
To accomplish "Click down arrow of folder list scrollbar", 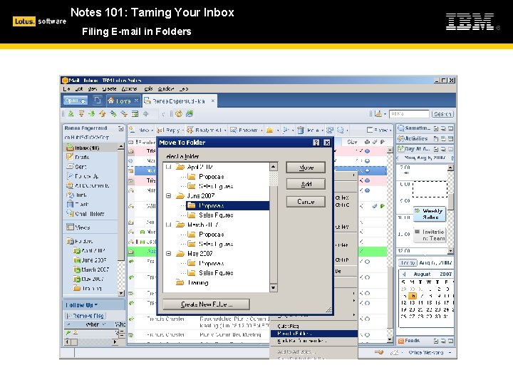I will tap(273, 288).
